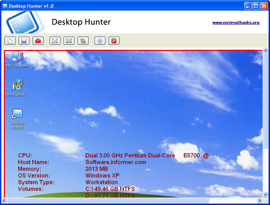The width and height of the screenshot is (270, 205).
Task: Capture active window using the window icon
Action: (x=69, y=41)
